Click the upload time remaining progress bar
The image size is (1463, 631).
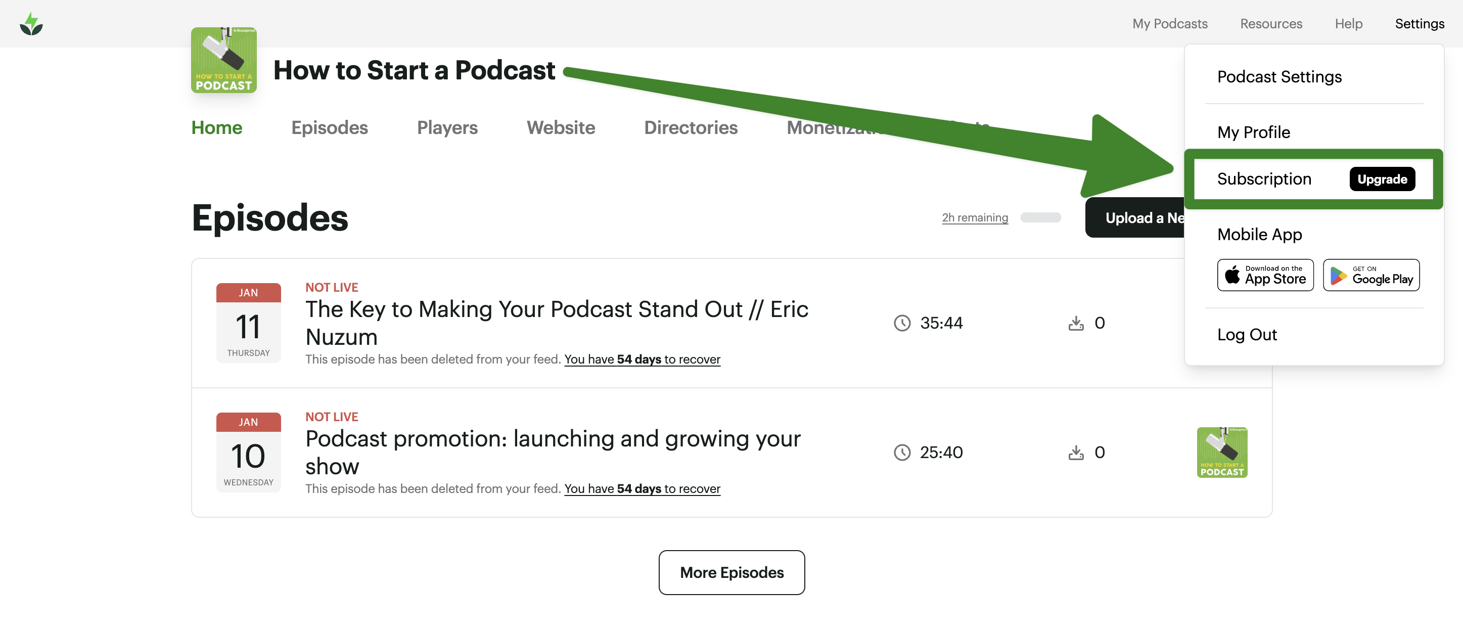pos(1040,217)
